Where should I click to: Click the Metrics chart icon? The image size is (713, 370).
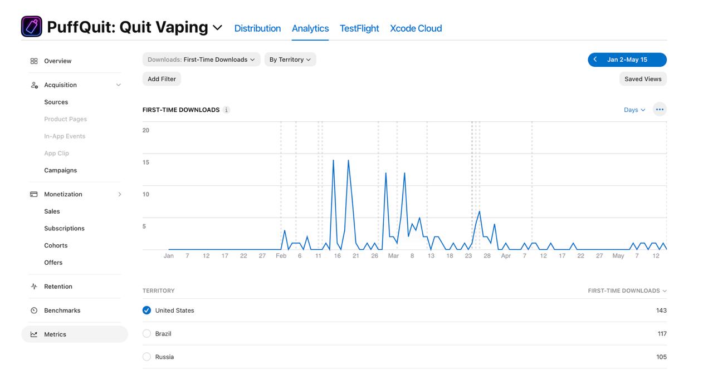(x=34, y=334)
